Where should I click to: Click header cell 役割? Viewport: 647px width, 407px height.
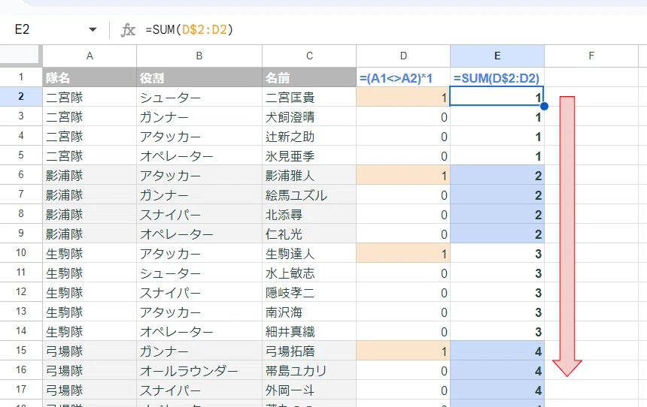199,77
